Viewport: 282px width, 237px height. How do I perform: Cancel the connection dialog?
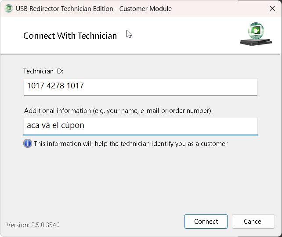click(x=253, y=221)
